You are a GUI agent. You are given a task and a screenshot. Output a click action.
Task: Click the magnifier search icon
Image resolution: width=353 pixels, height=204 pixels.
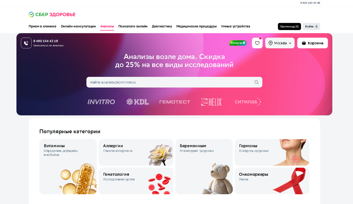pos(257,82)
